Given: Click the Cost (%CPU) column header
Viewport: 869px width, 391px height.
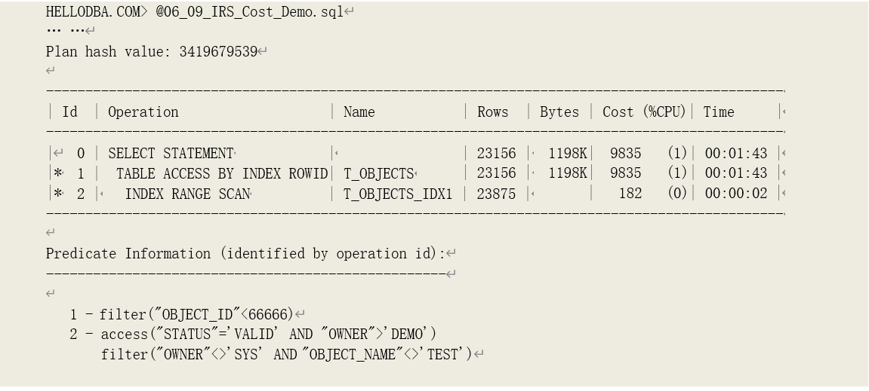Looking at the screenshot, I should click(644, 112).
